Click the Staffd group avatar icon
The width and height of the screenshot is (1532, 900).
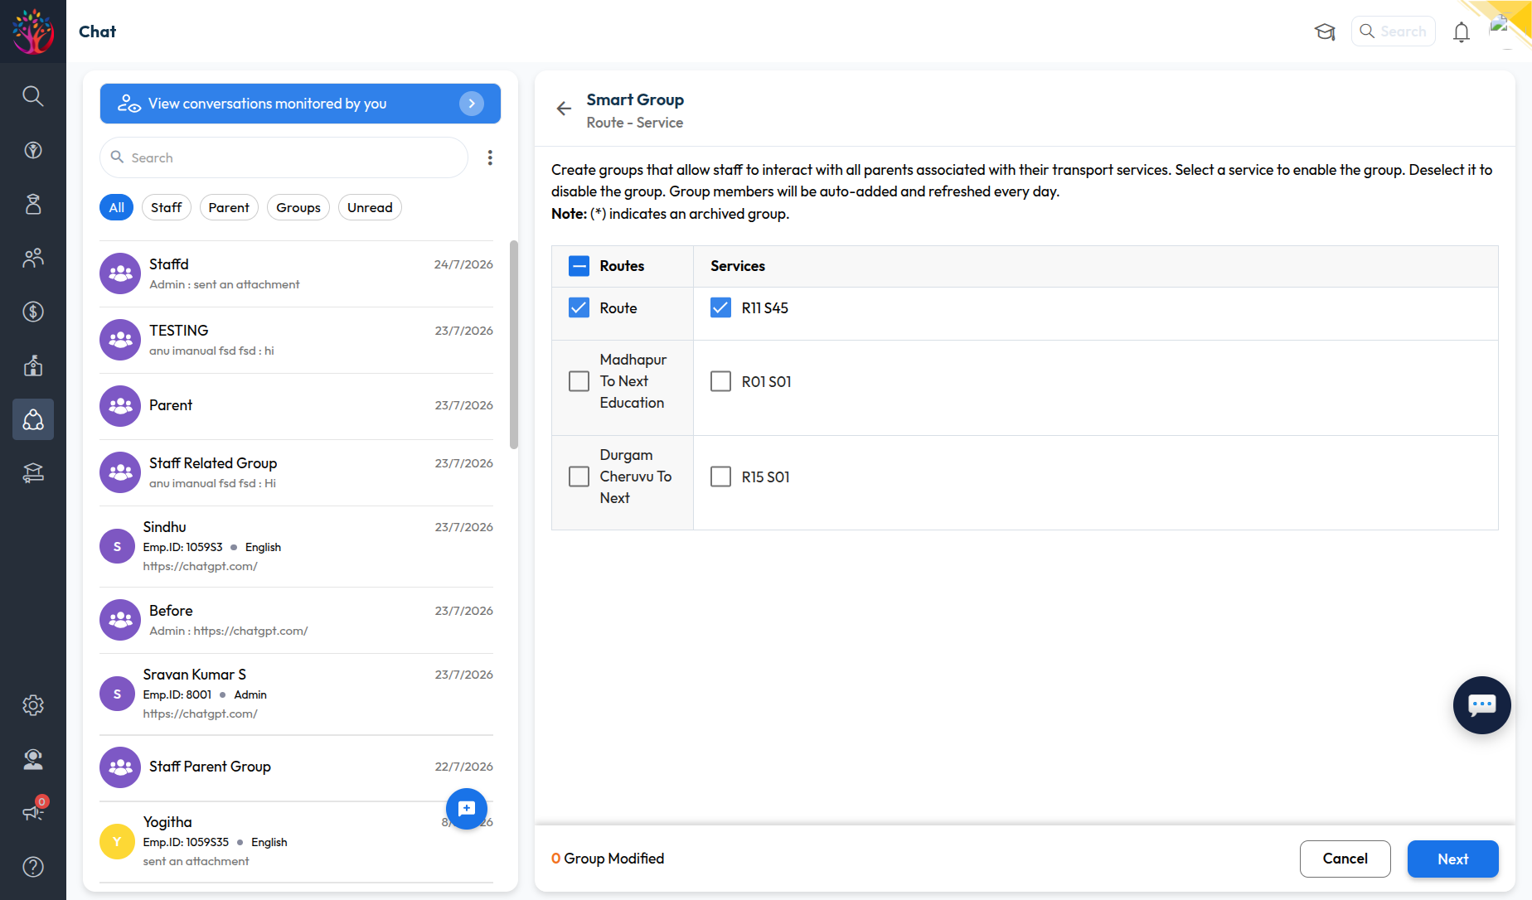coord(120,273)
